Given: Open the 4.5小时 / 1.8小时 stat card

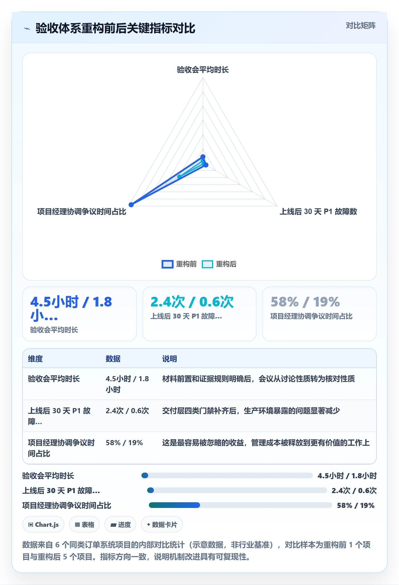Looking at the screenshot, I should click(80, 314).
